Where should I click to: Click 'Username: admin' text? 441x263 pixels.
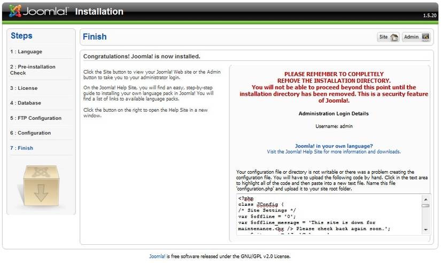pos(334,126)
